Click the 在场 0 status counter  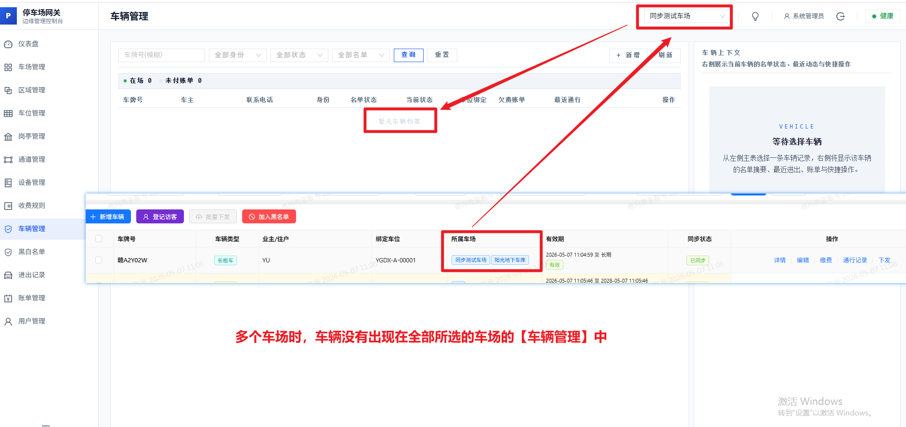[x=138, y=81]
